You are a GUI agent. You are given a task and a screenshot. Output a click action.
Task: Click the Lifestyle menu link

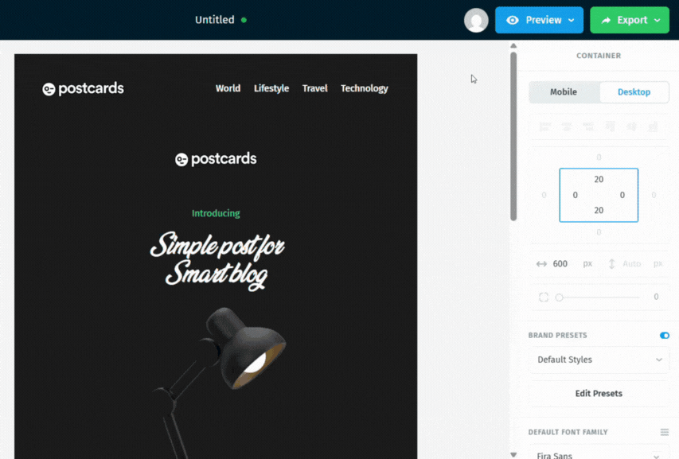[x=271, y=88]
